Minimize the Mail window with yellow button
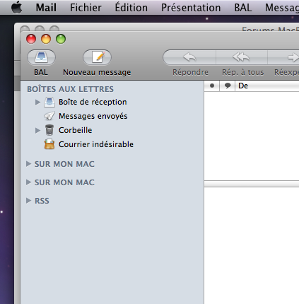 [46, 39]
